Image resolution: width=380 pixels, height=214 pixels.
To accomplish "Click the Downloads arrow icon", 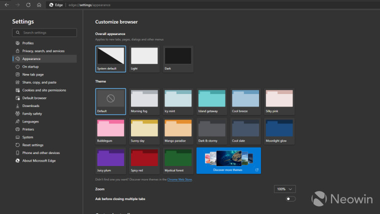I will click(17, 106).
